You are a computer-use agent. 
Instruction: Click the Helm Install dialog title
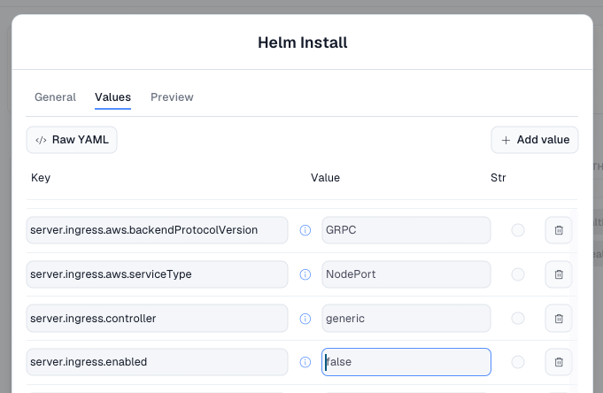pos(302,42)
